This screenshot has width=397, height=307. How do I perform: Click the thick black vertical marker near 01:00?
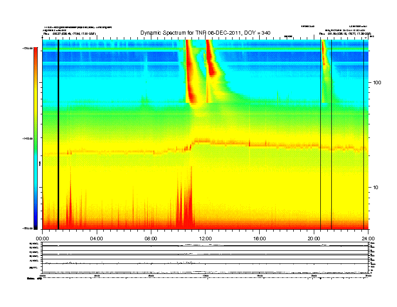[x=58, y=134]
